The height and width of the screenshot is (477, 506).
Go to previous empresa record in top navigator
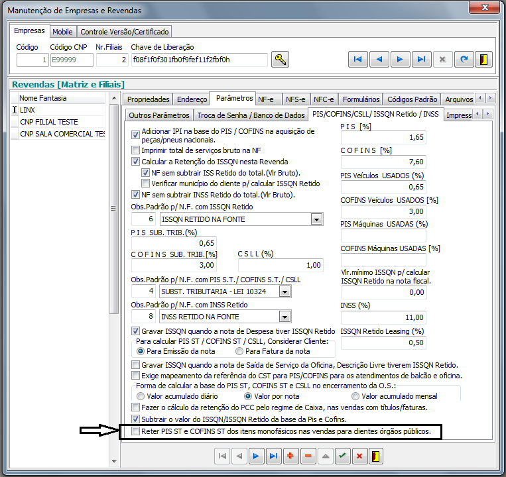tap(379, 60)
